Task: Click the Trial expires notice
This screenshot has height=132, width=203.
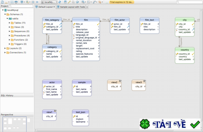Action: point(122,2)
